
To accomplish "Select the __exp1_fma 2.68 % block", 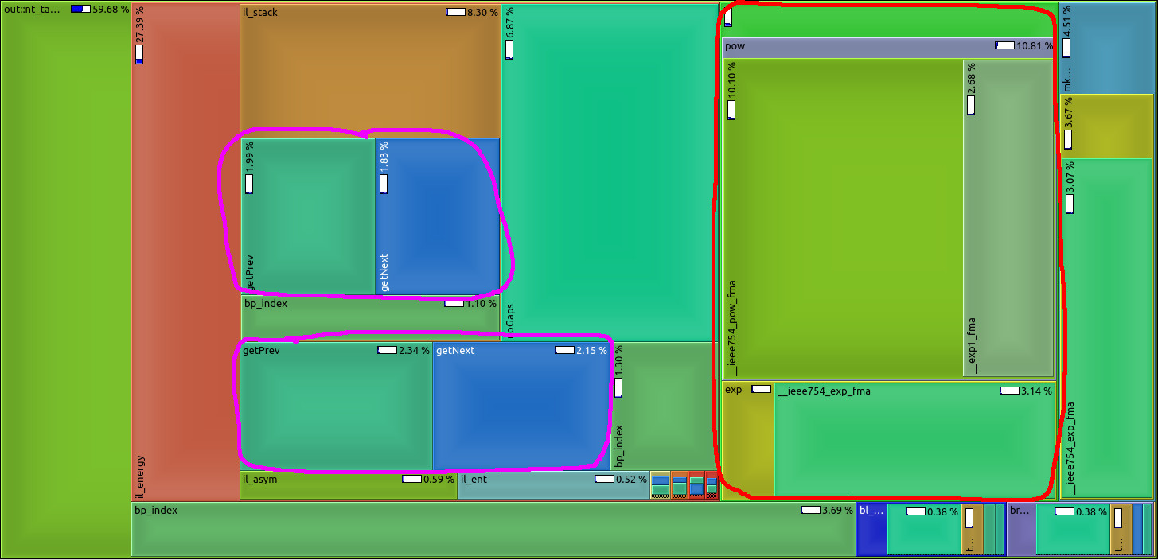I will tap(1008, 218).
